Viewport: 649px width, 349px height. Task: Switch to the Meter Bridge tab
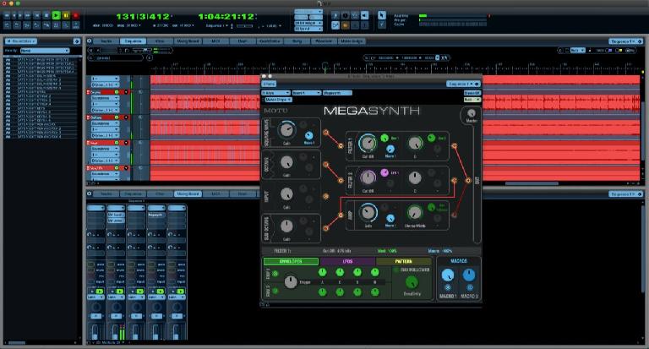pyautogui.click(x=352, y=41)
